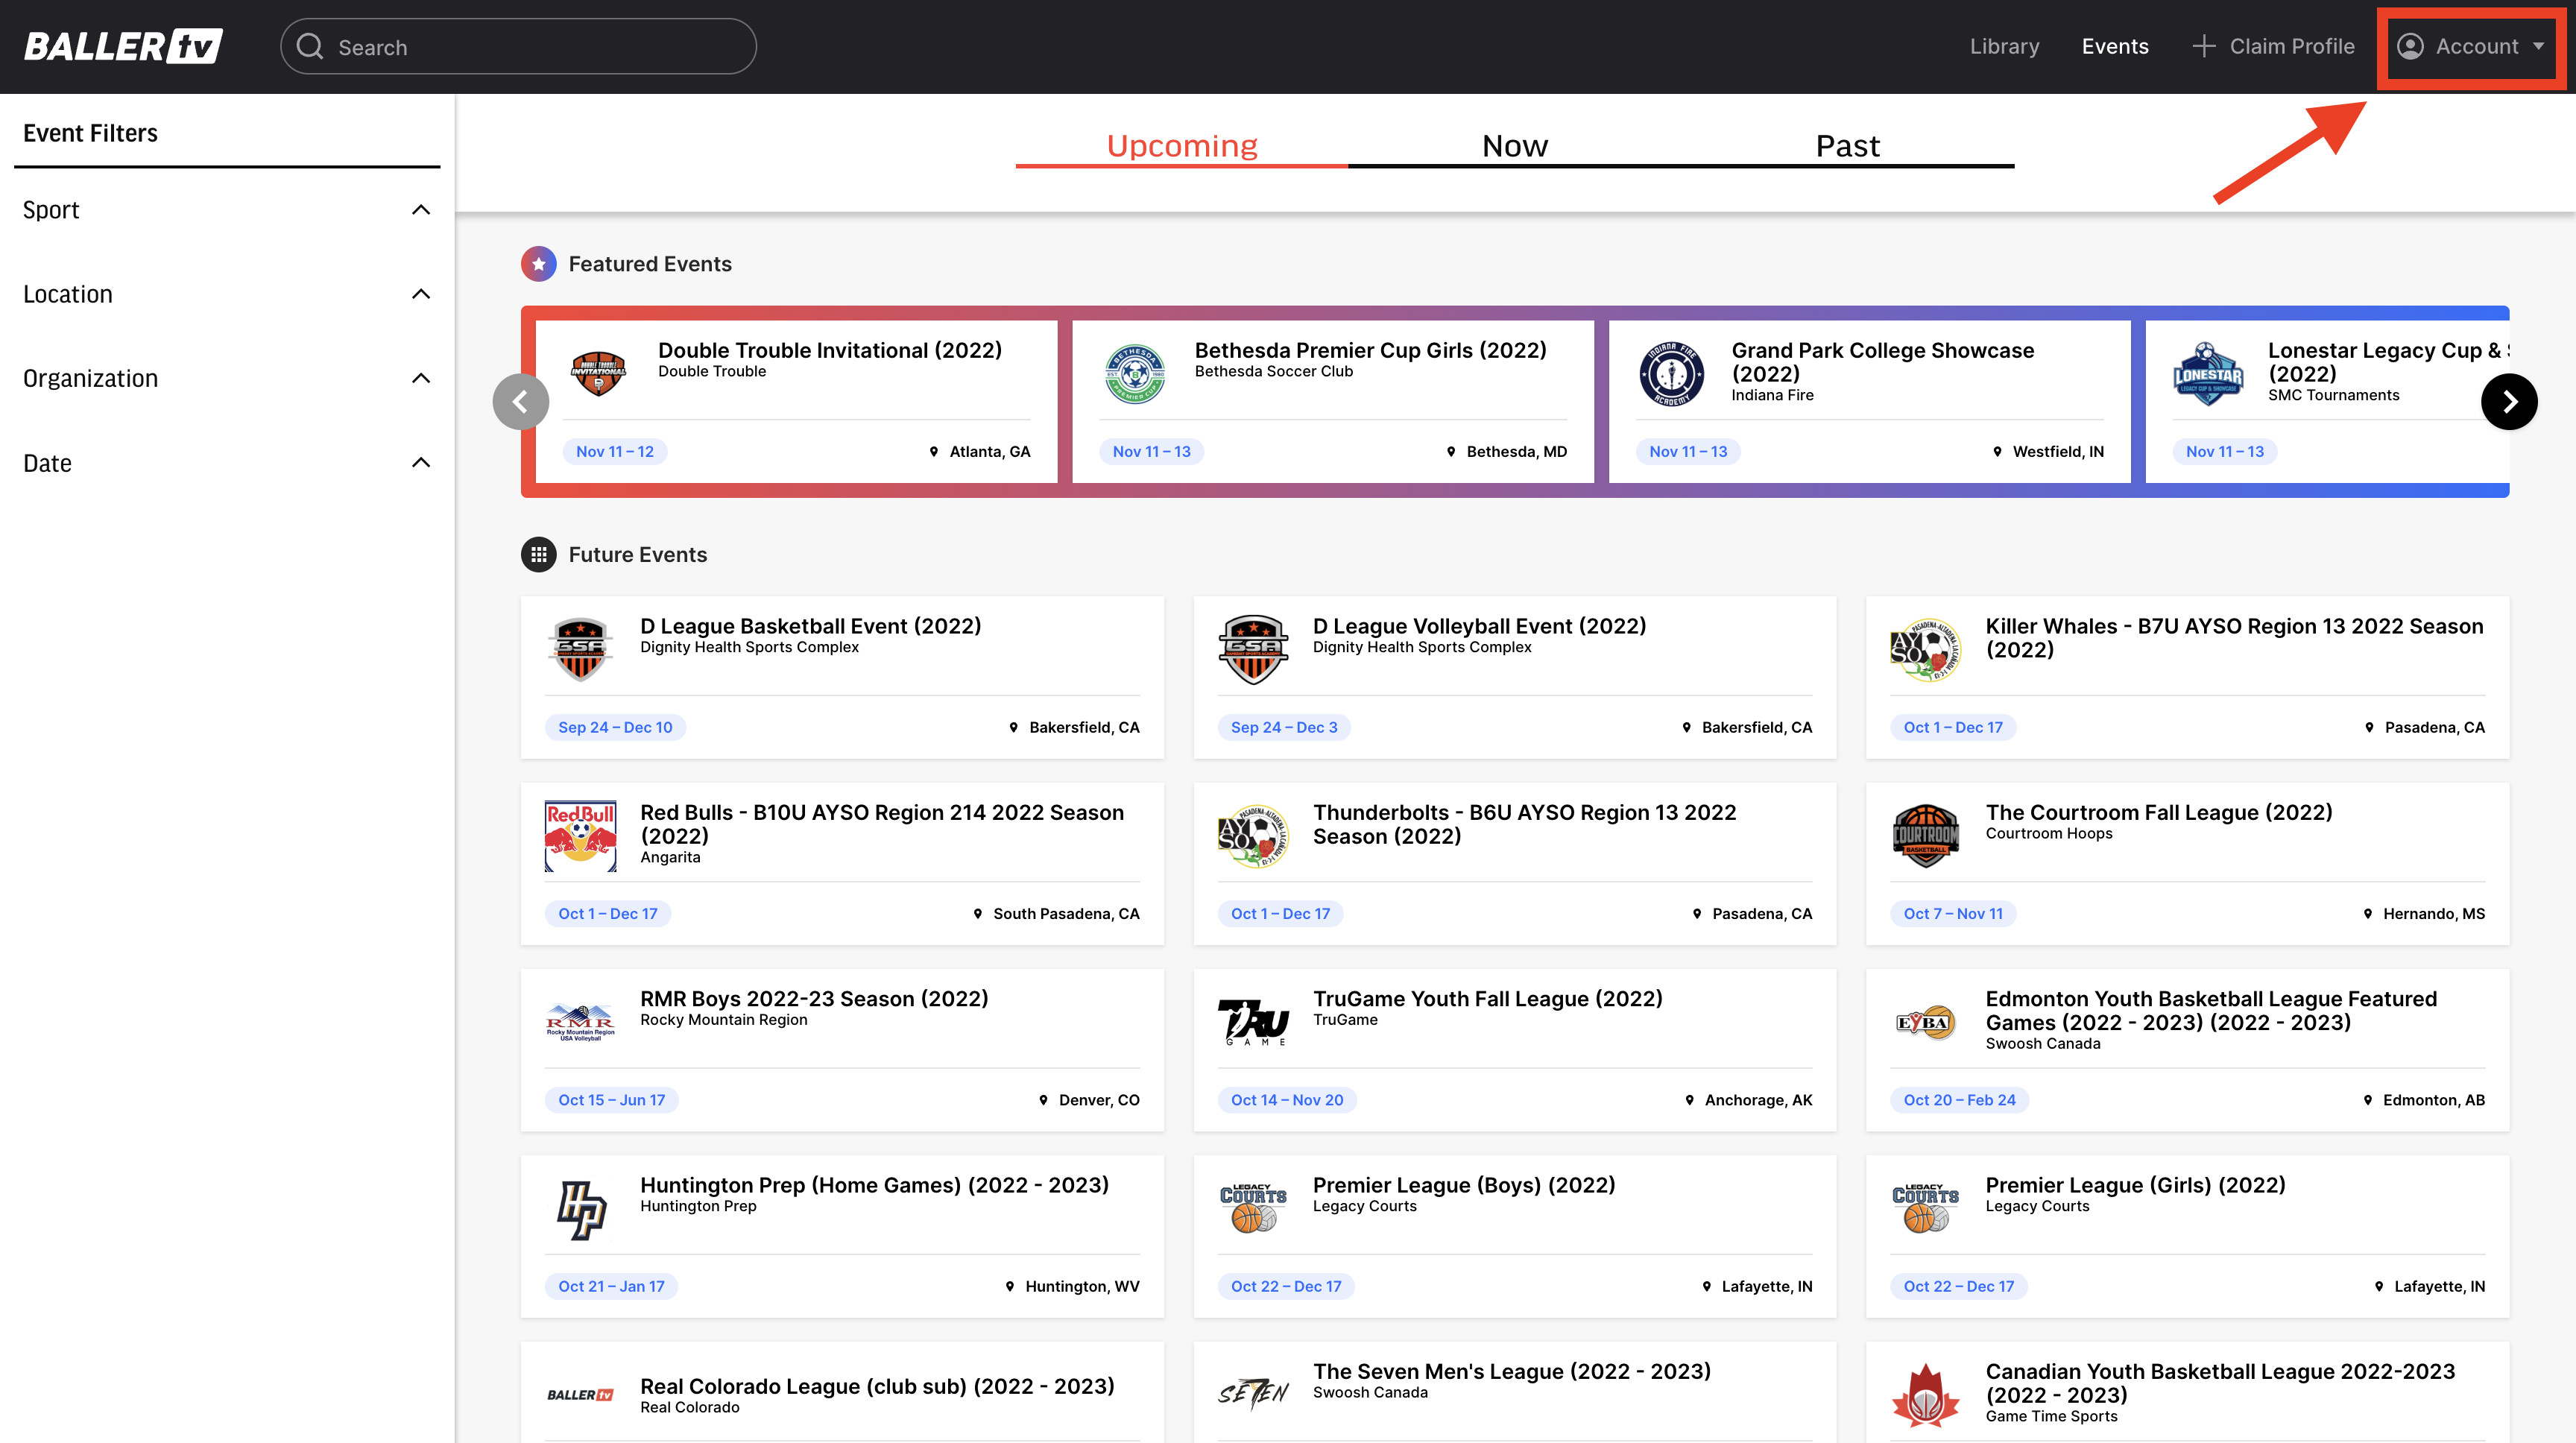Go to previous featured events
The image size is (2576, 1443).
(521, 402)
